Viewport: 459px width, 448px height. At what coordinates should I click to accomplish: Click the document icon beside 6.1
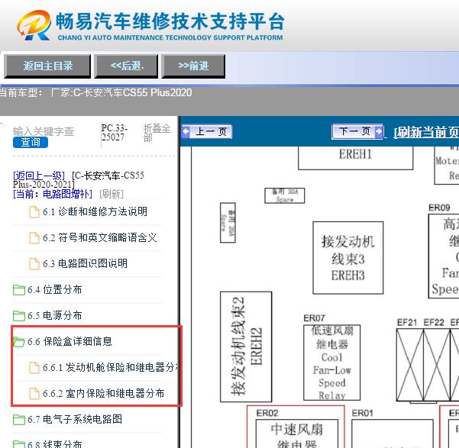(34, 212)
